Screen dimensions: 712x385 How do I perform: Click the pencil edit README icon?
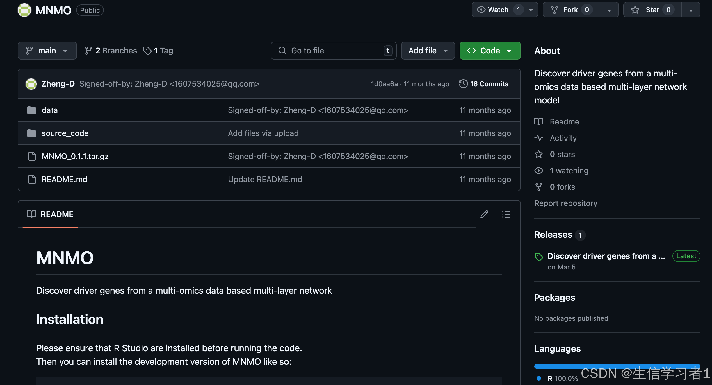[484, 214]
